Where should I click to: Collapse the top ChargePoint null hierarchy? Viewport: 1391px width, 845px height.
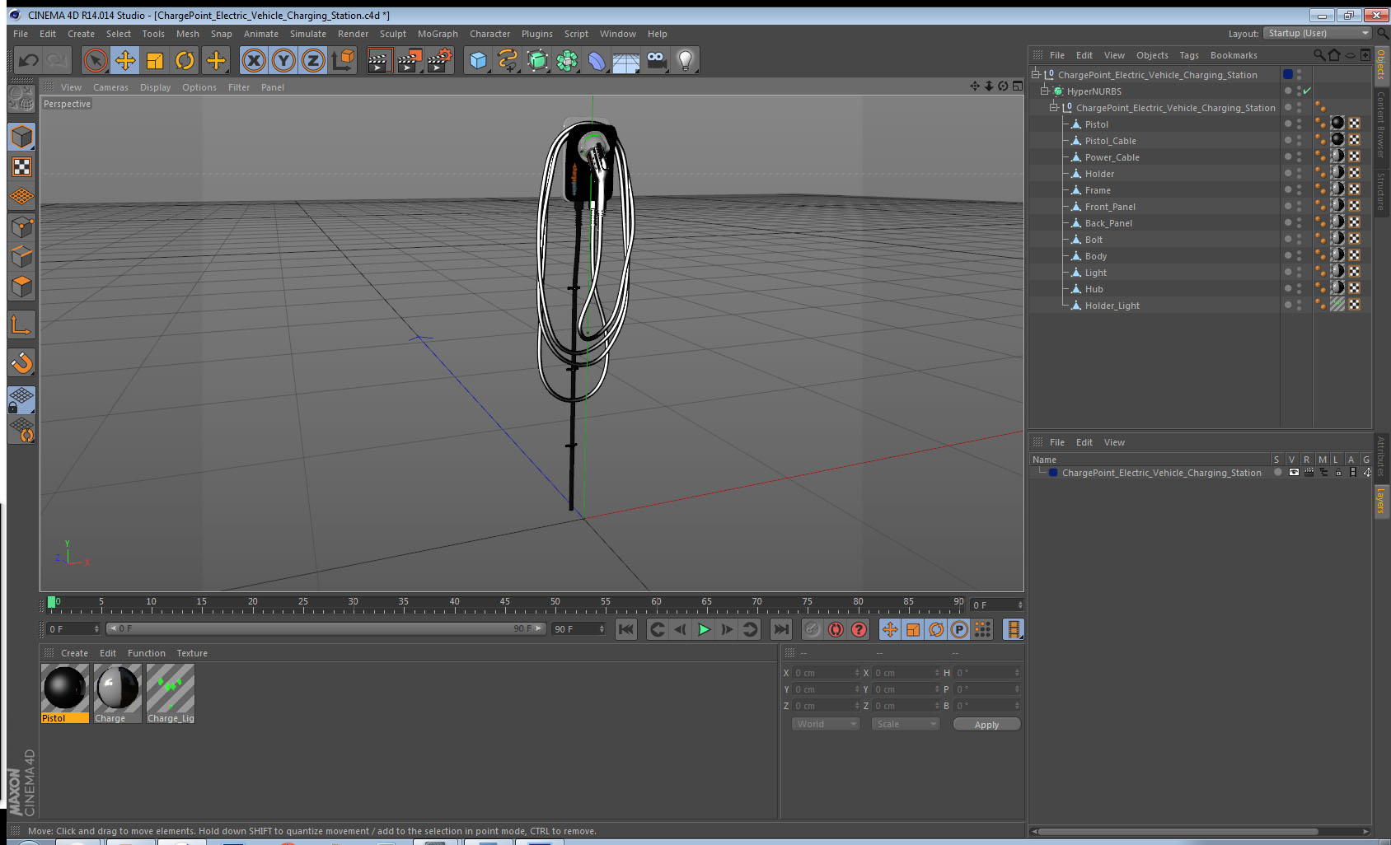1036,74
